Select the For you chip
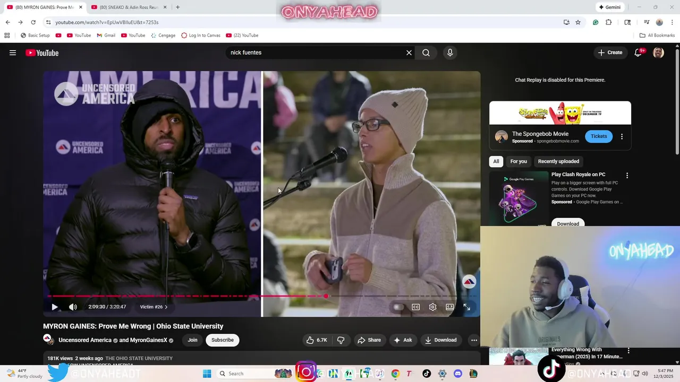Screen dimensions: 680x382 pos(518,161)
